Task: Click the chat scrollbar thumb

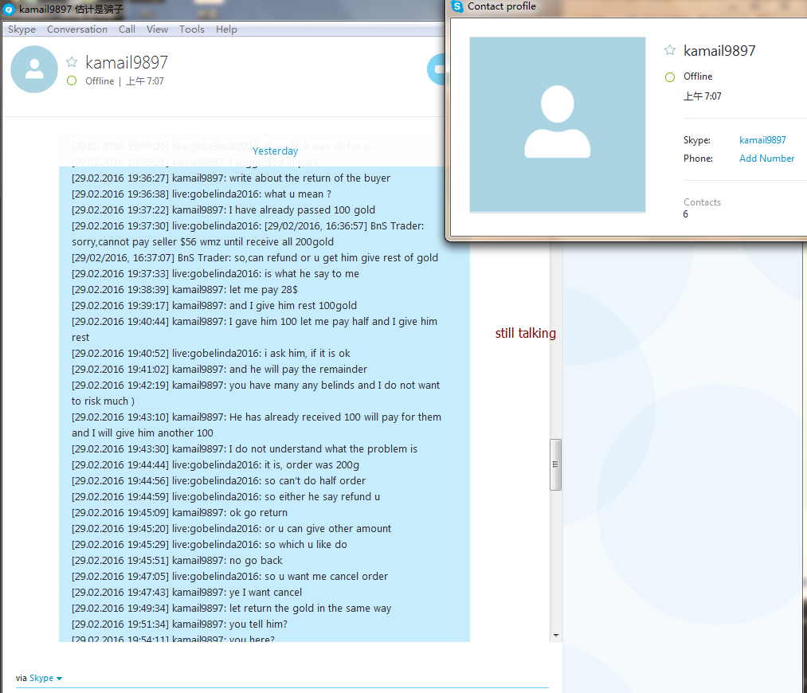Action: 555,464
